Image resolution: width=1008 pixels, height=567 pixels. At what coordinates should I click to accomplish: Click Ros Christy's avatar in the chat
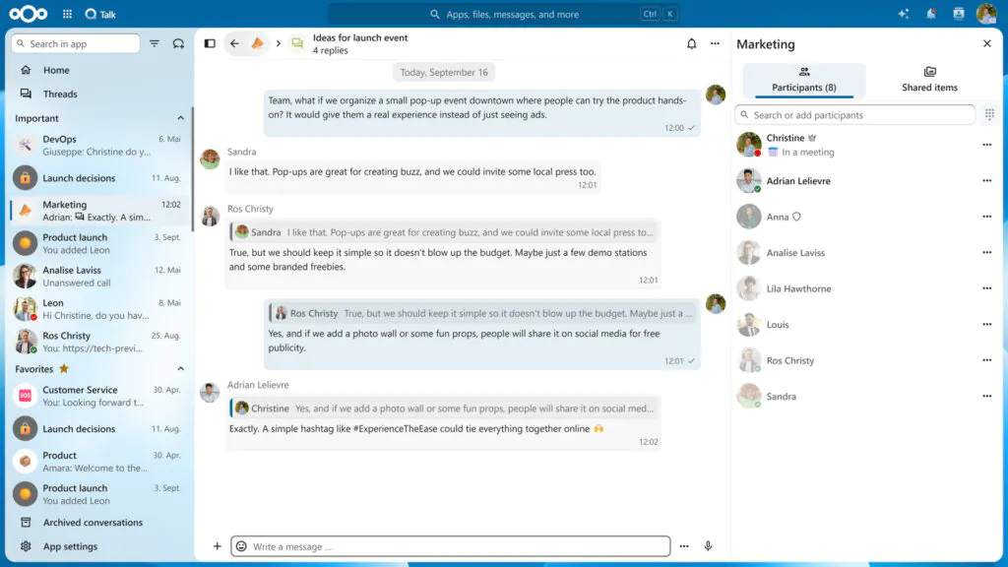coord(210,216)
